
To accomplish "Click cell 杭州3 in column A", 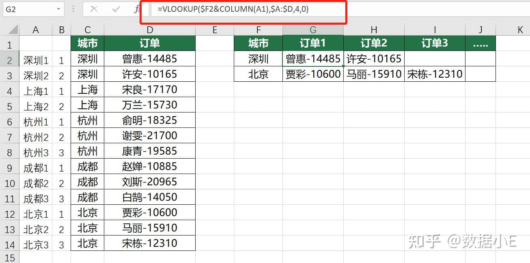I will pos(36,153).
